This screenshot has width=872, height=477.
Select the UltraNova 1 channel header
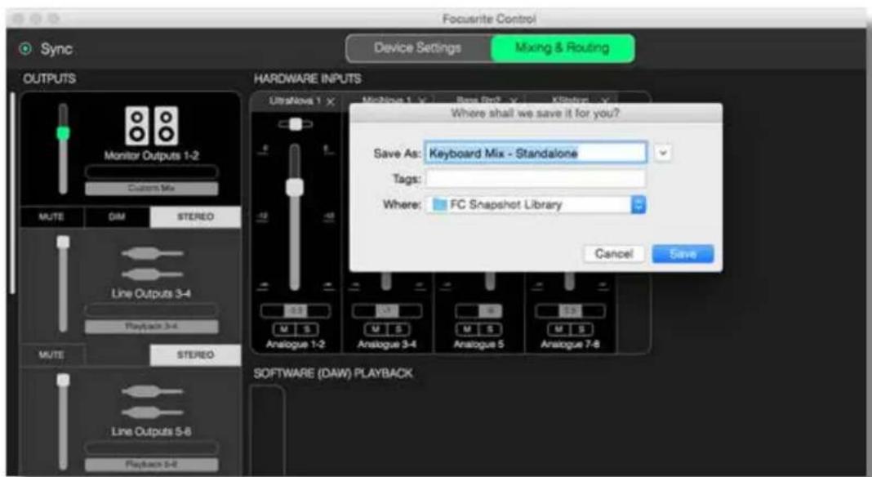[295, 101]
